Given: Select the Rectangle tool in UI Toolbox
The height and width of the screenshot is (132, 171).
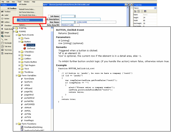Looking at the screenshot, I should coord(6,43).
